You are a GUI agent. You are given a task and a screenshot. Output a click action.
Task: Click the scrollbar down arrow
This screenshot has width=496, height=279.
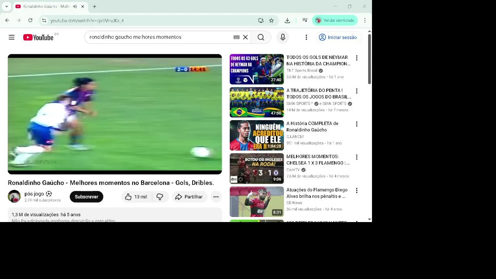[370, 219]
